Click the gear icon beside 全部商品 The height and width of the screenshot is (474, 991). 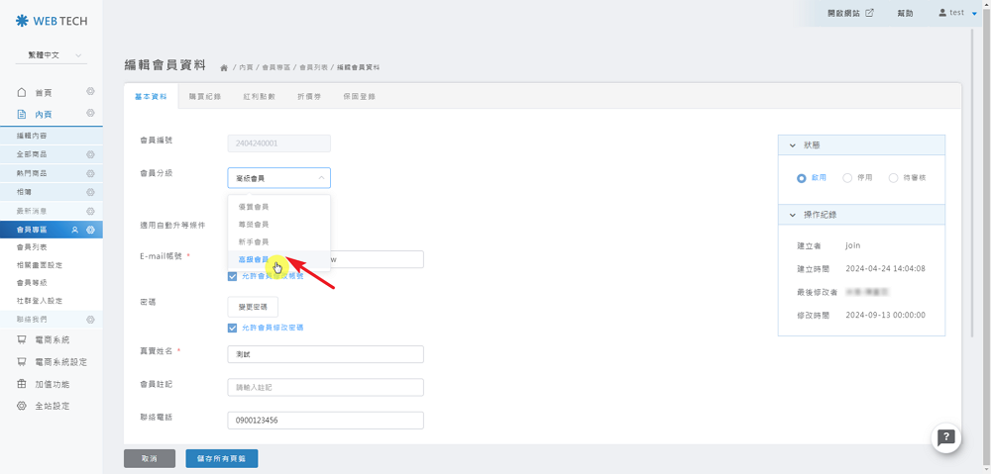[90, 154]
